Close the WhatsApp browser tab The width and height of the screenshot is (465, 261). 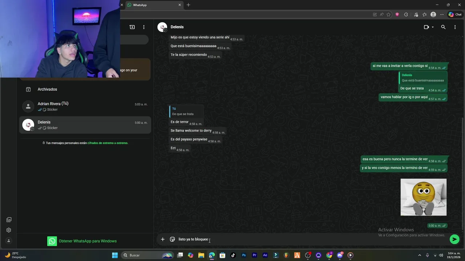pos(179,5)
